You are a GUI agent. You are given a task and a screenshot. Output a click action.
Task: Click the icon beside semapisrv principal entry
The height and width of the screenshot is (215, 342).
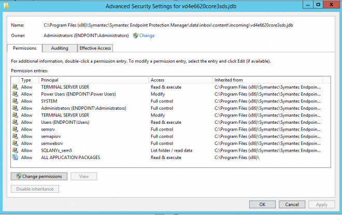(x=15, y=136)
